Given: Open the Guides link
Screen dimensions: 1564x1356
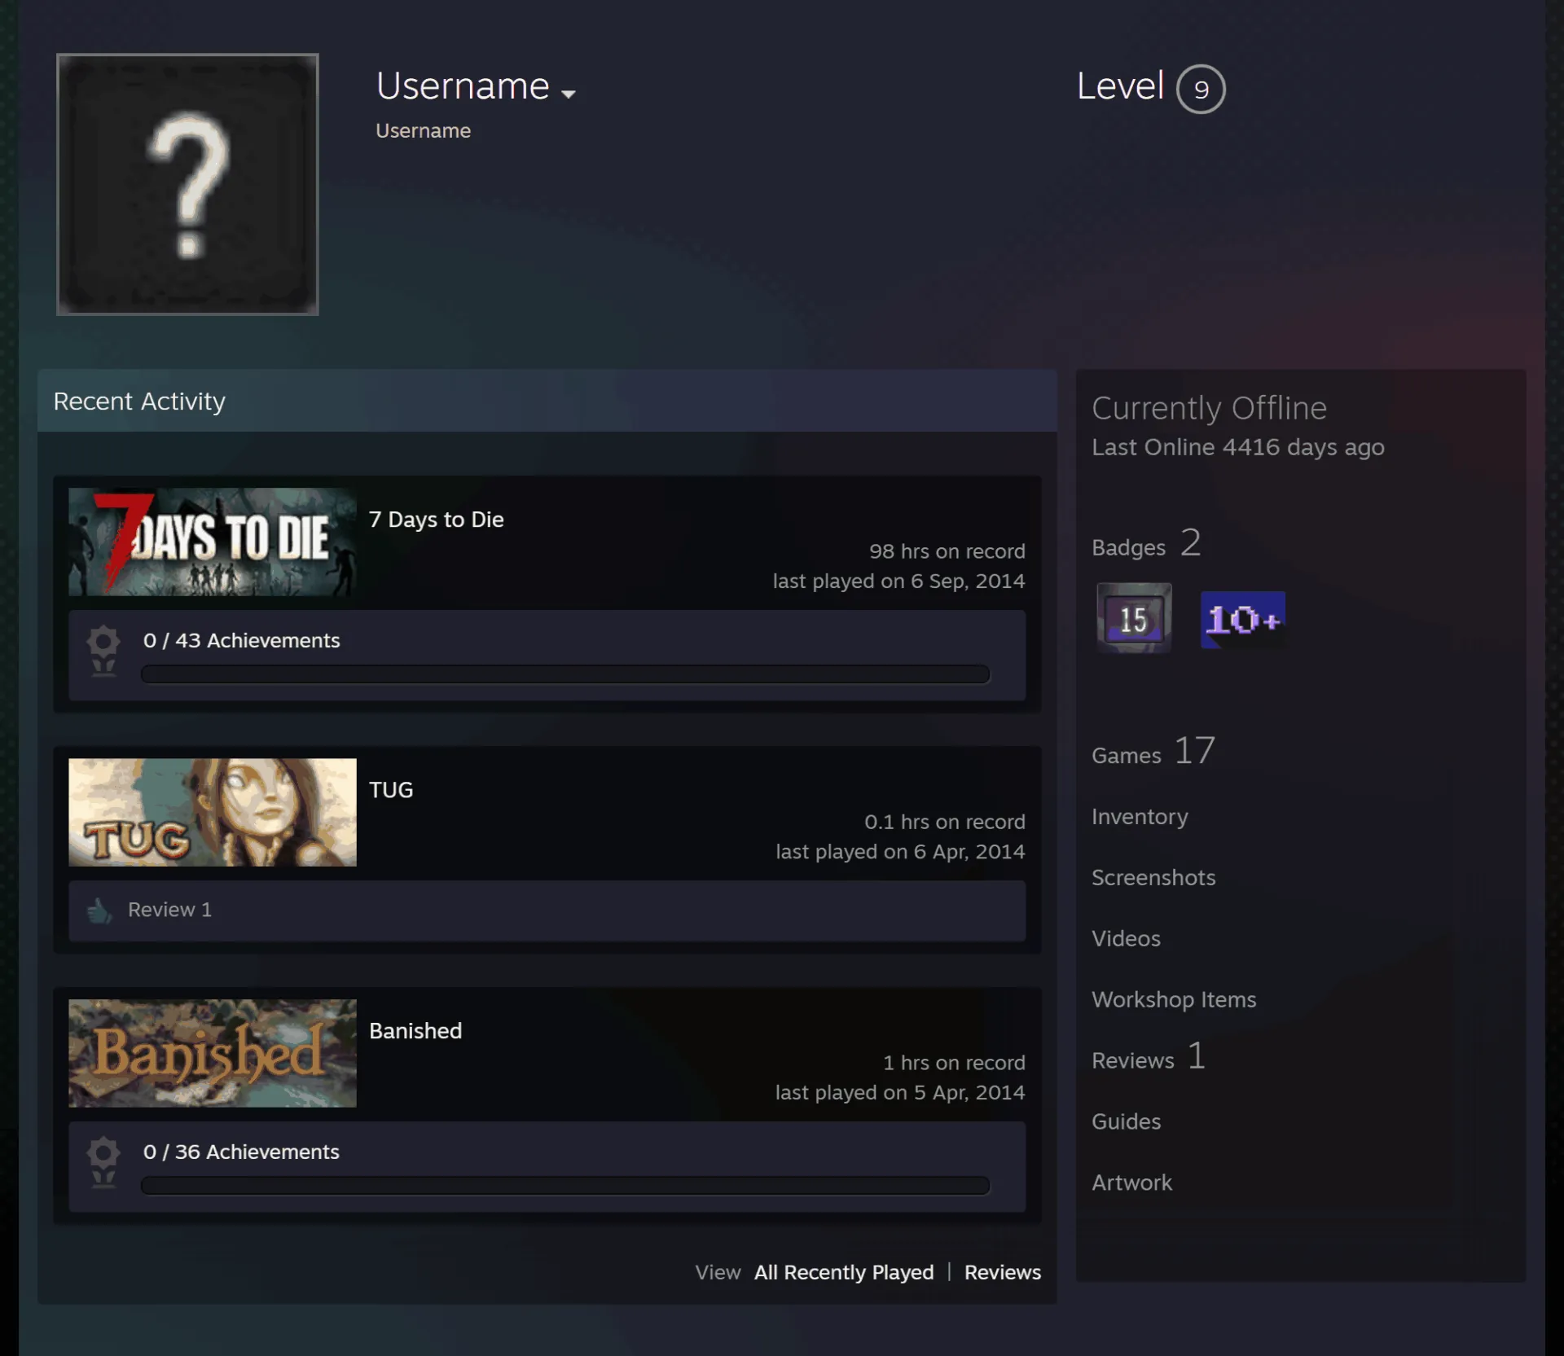Looking at the screenshot, I should pos(1126,1122).
